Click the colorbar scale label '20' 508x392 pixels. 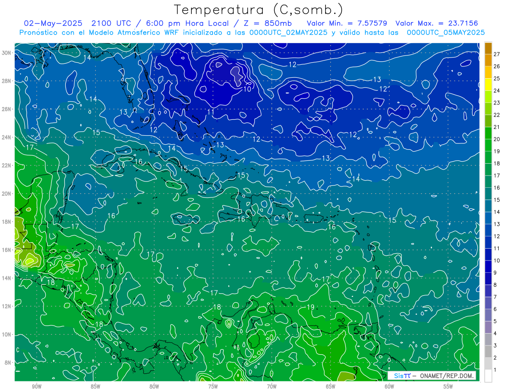497,139
